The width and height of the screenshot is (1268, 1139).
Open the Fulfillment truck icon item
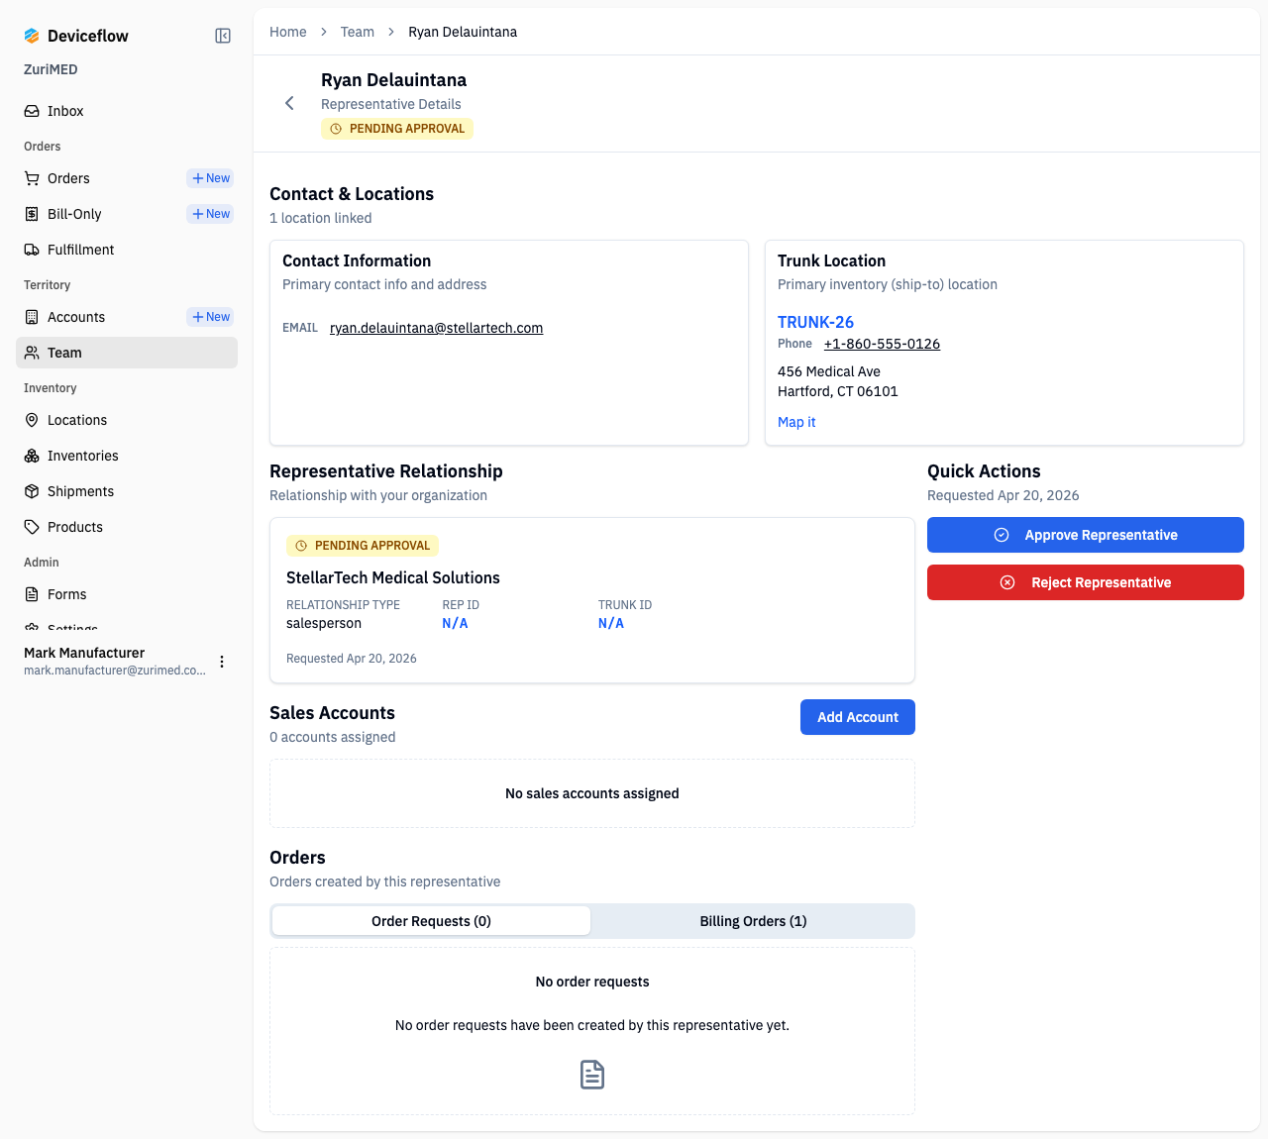point(32,250)
